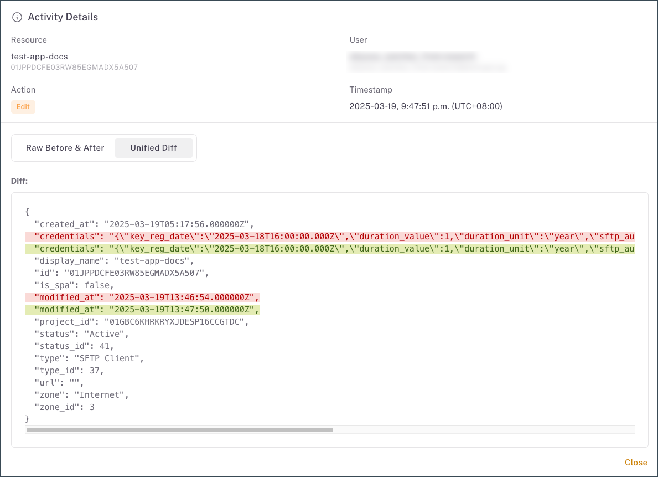Switch to Raw Before & After view
This screenshot has width=658, height=477.
point(65,148)
